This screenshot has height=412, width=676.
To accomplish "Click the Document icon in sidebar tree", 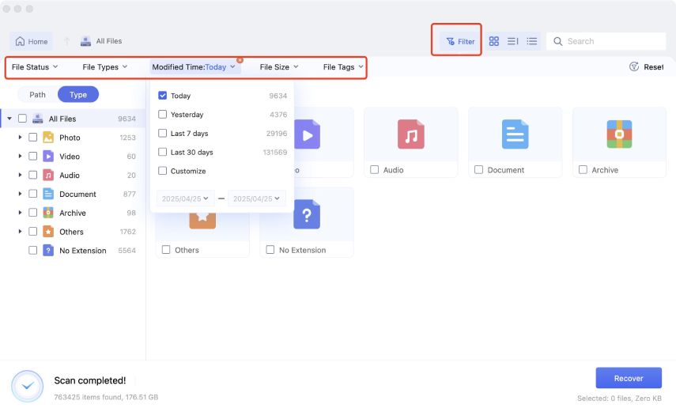I will click(48, 194).
